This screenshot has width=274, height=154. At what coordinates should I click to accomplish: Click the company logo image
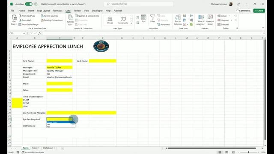pyautogui.click(x=101, y=46)
